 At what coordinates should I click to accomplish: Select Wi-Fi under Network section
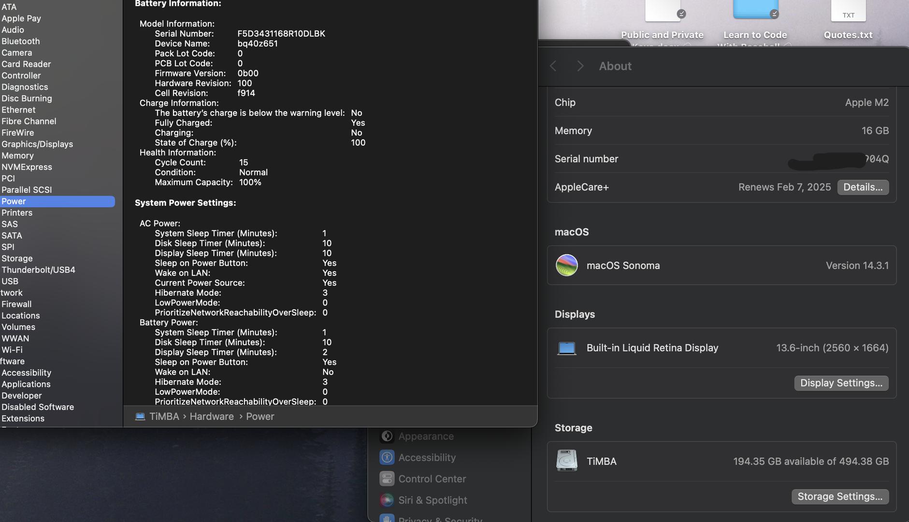pos(12,350)
